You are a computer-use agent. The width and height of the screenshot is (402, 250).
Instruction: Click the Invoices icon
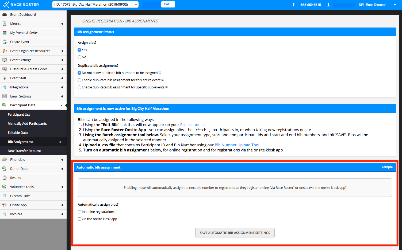click(5, 214)
